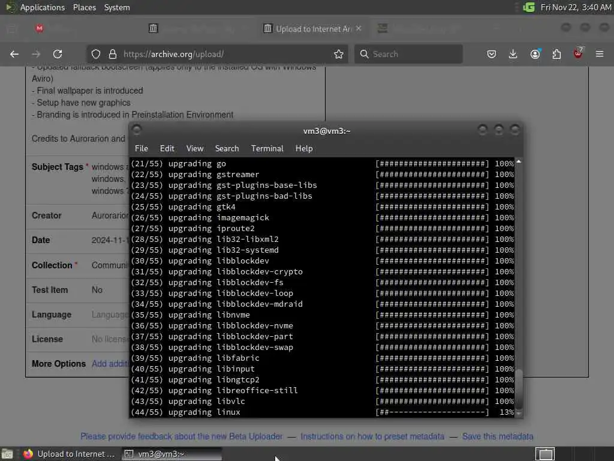Switch to vm3@vm3:~ taskbar button
Viewport: 614px width, 461px height.
coord(171,454)
